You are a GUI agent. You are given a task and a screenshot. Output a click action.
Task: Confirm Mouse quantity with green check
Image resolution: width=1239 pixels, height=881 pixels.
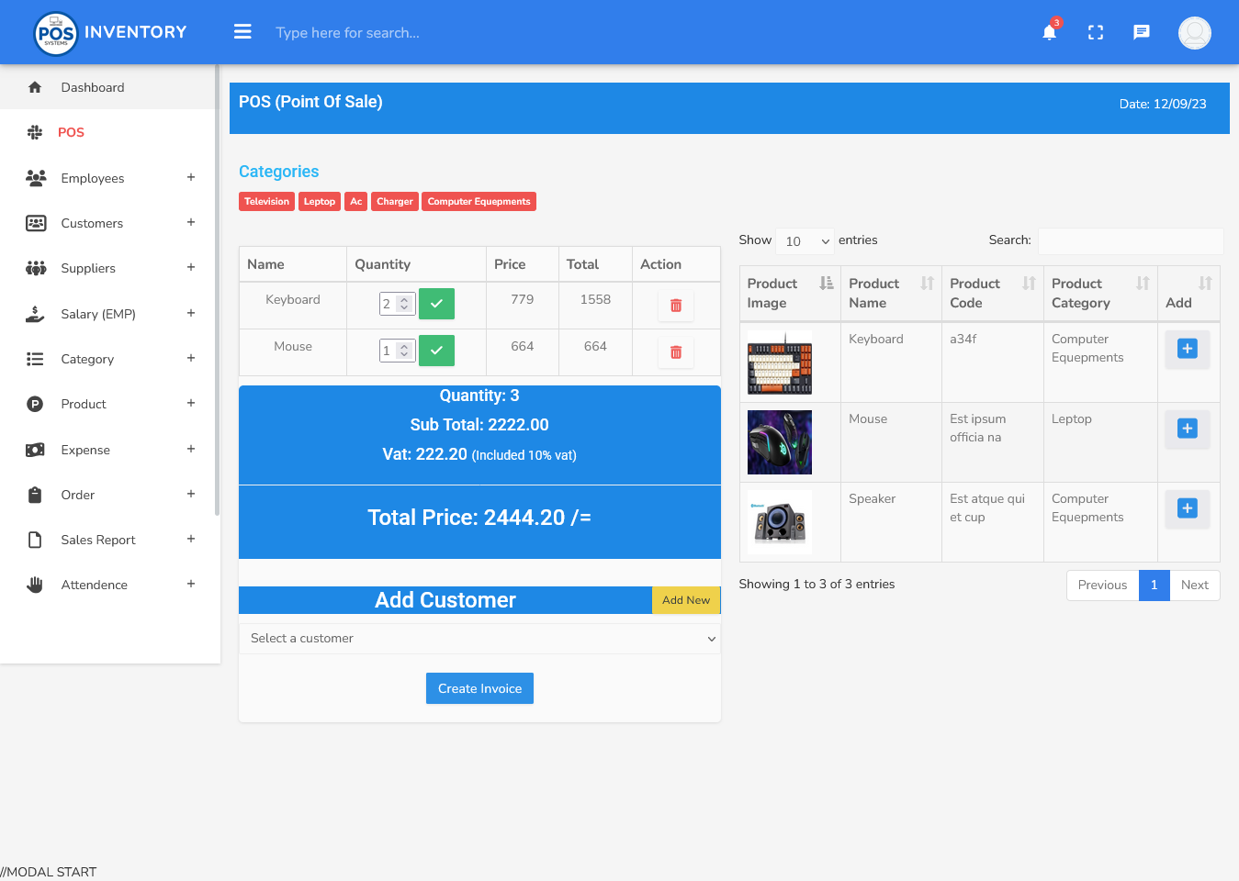pyautogui.click(x=436, y=351)
